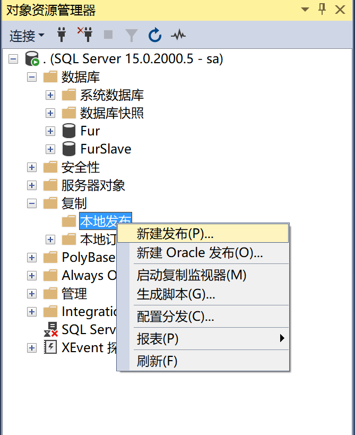Select the Fur database icon
Viewport: 355px width, 435px height.
[x=68, y=131]
